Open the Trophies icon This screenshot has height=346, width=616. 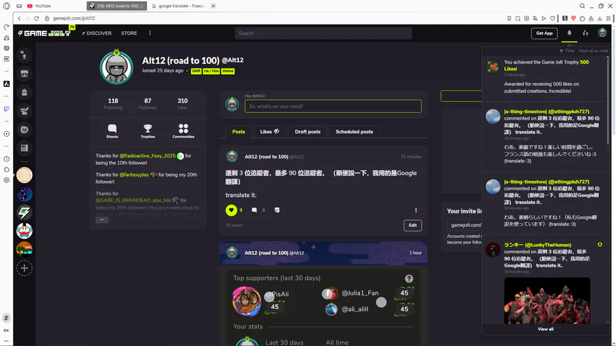pyautogui.click(x=148, y=131)
